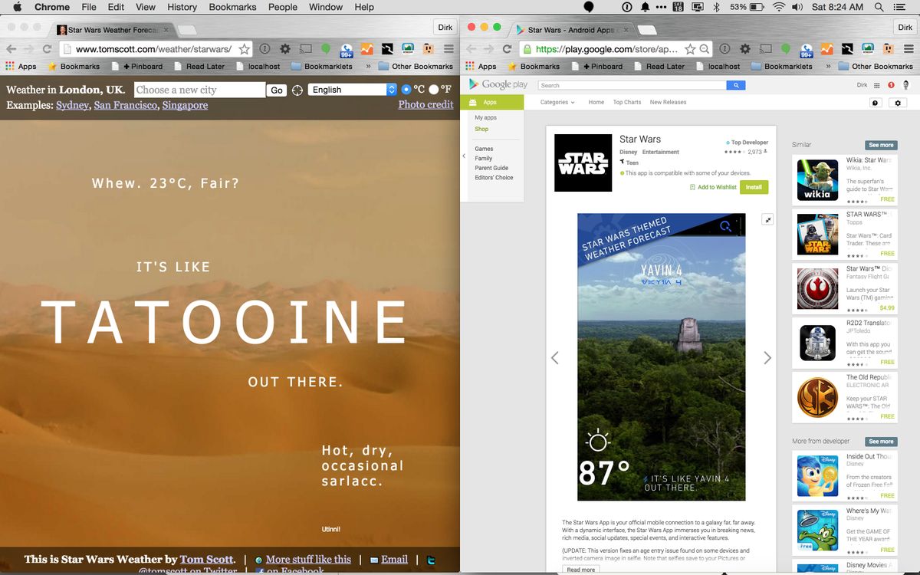Click the Google Play help question mark button
Screen dimensions: 920x575
click(x=876, y=103)
